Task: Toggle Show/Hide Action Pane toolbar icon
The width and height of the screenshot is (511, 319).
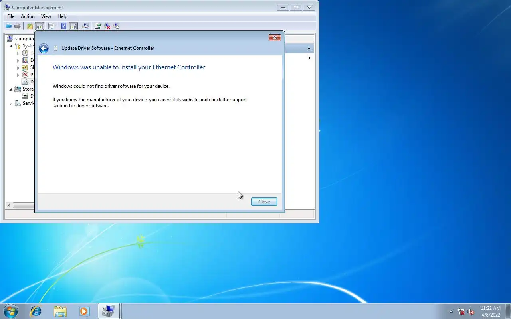Action: coord(73,26)
